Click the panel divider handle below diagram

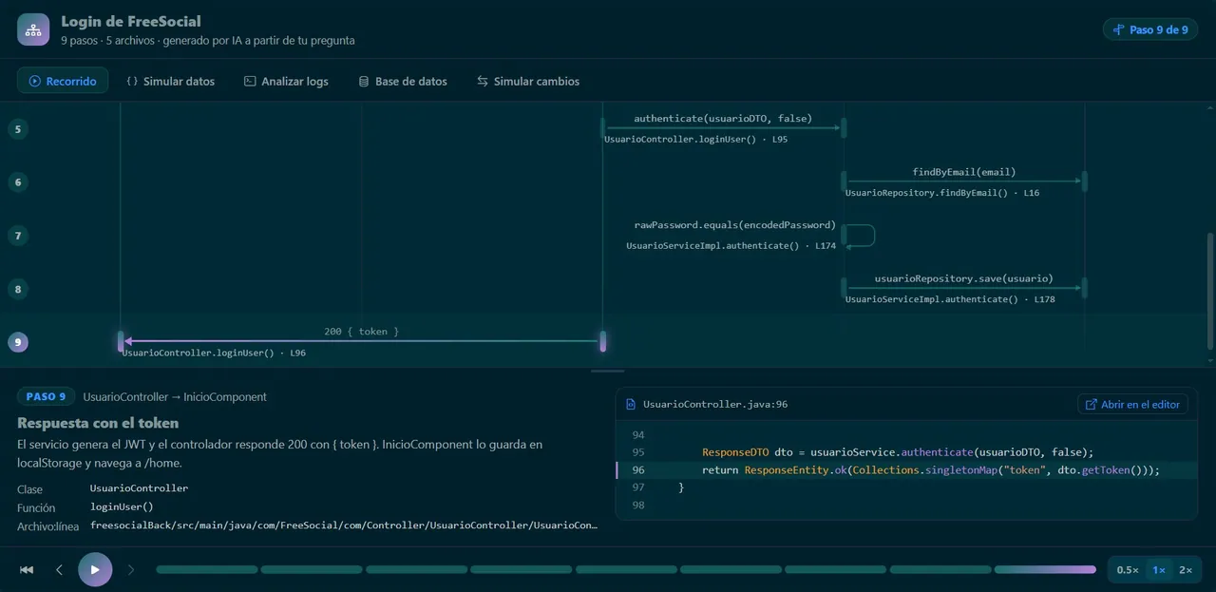608,371
